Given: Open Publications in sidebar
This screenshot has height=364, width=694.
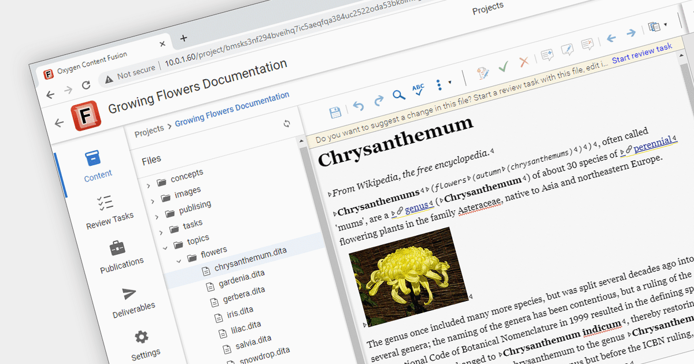Looking at the screenshot, I should point(120,258).
